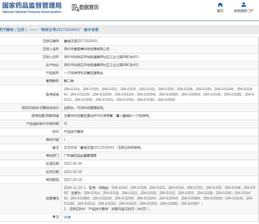Click the address value in 注册人住所 row
259x224 pixels.
[x=101, y=57]
